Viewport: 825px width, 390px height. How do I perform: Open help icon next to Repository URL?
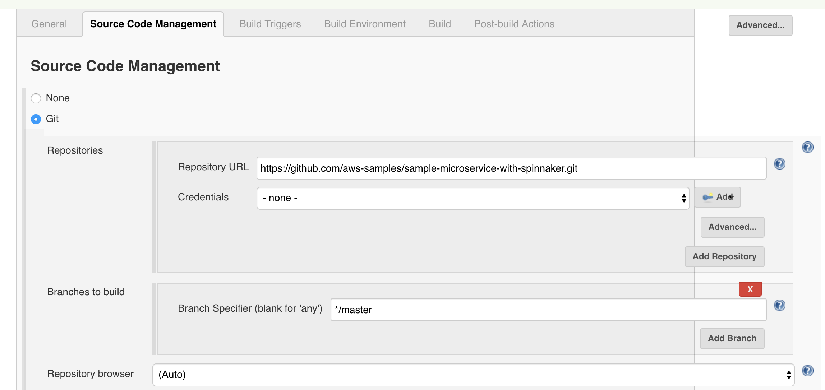coord(779,164)
